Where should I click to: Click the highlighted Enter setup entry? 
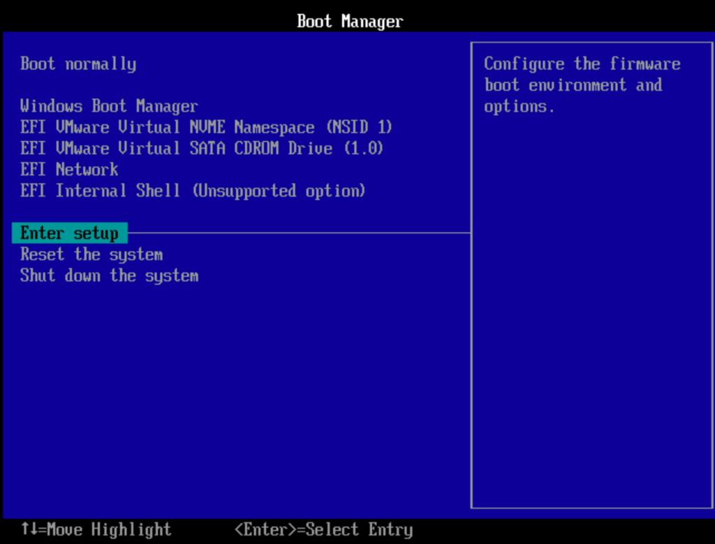pyautogui.click(x=70, y=233)
